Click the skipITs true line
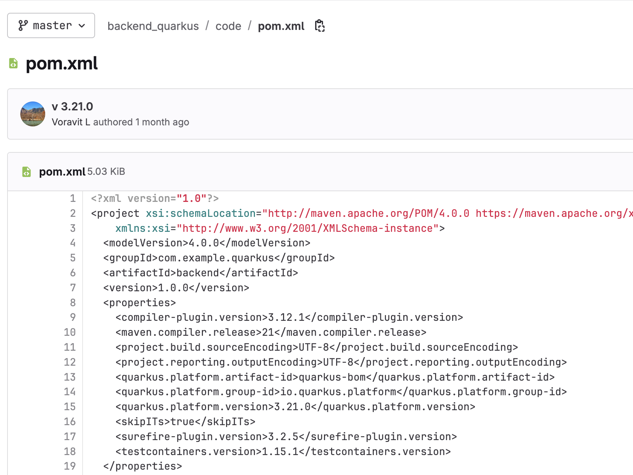 185,422
